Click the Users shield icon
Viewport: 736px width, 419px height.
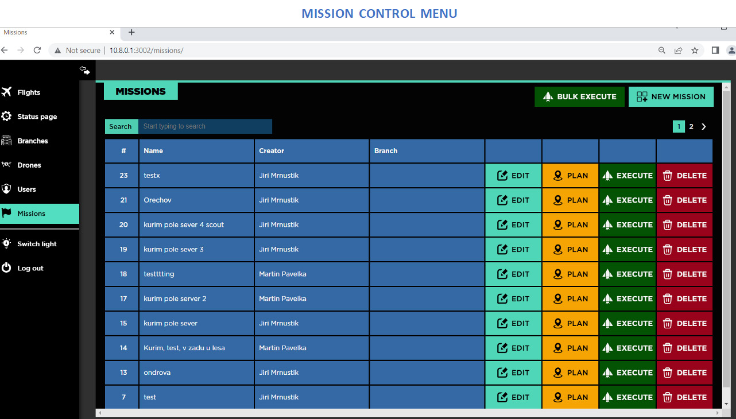coord(6,189)
